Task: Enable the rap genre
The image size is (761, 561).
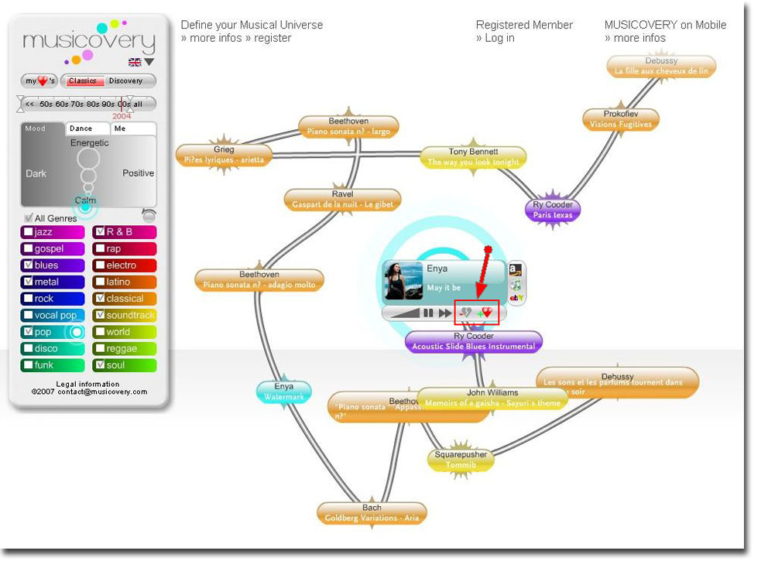Action: pyautogui.click(x=101, y=248)
